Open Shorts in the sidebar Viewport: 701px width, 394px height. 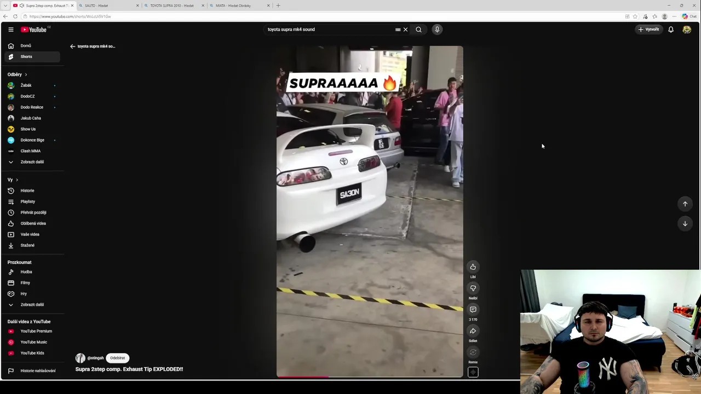click(x=32, y=57)
